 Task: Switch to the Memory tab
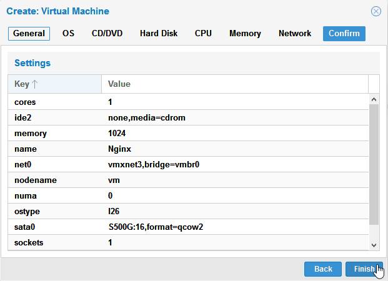[x=245, y=34]
